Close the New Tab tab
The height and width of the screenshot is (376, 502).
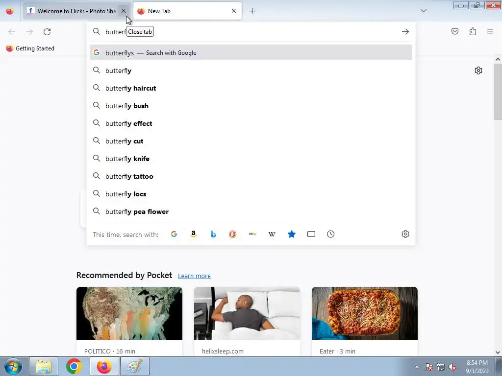pos(234,11)
